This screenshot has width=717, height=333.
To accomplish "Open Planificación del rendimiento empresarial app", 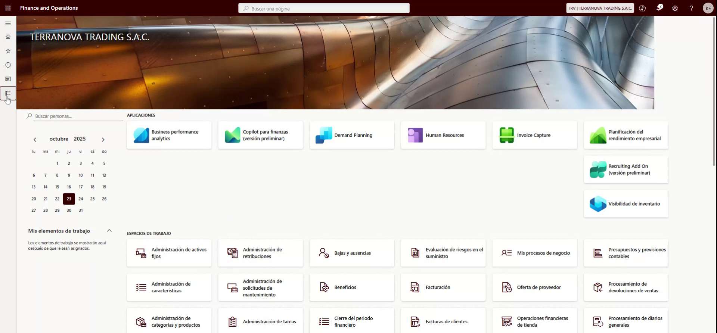I will pyautogui.click(x=626, y=135).
